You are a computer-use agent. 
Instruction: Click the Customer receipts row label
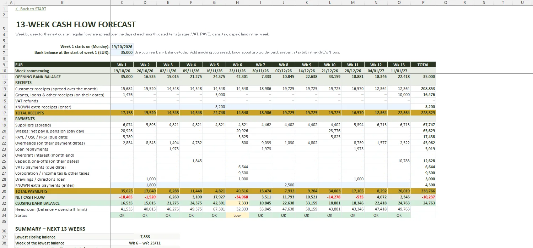[56, 89]
